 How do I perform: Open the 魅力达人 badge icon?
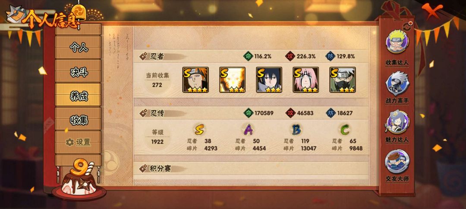point(397,122)
